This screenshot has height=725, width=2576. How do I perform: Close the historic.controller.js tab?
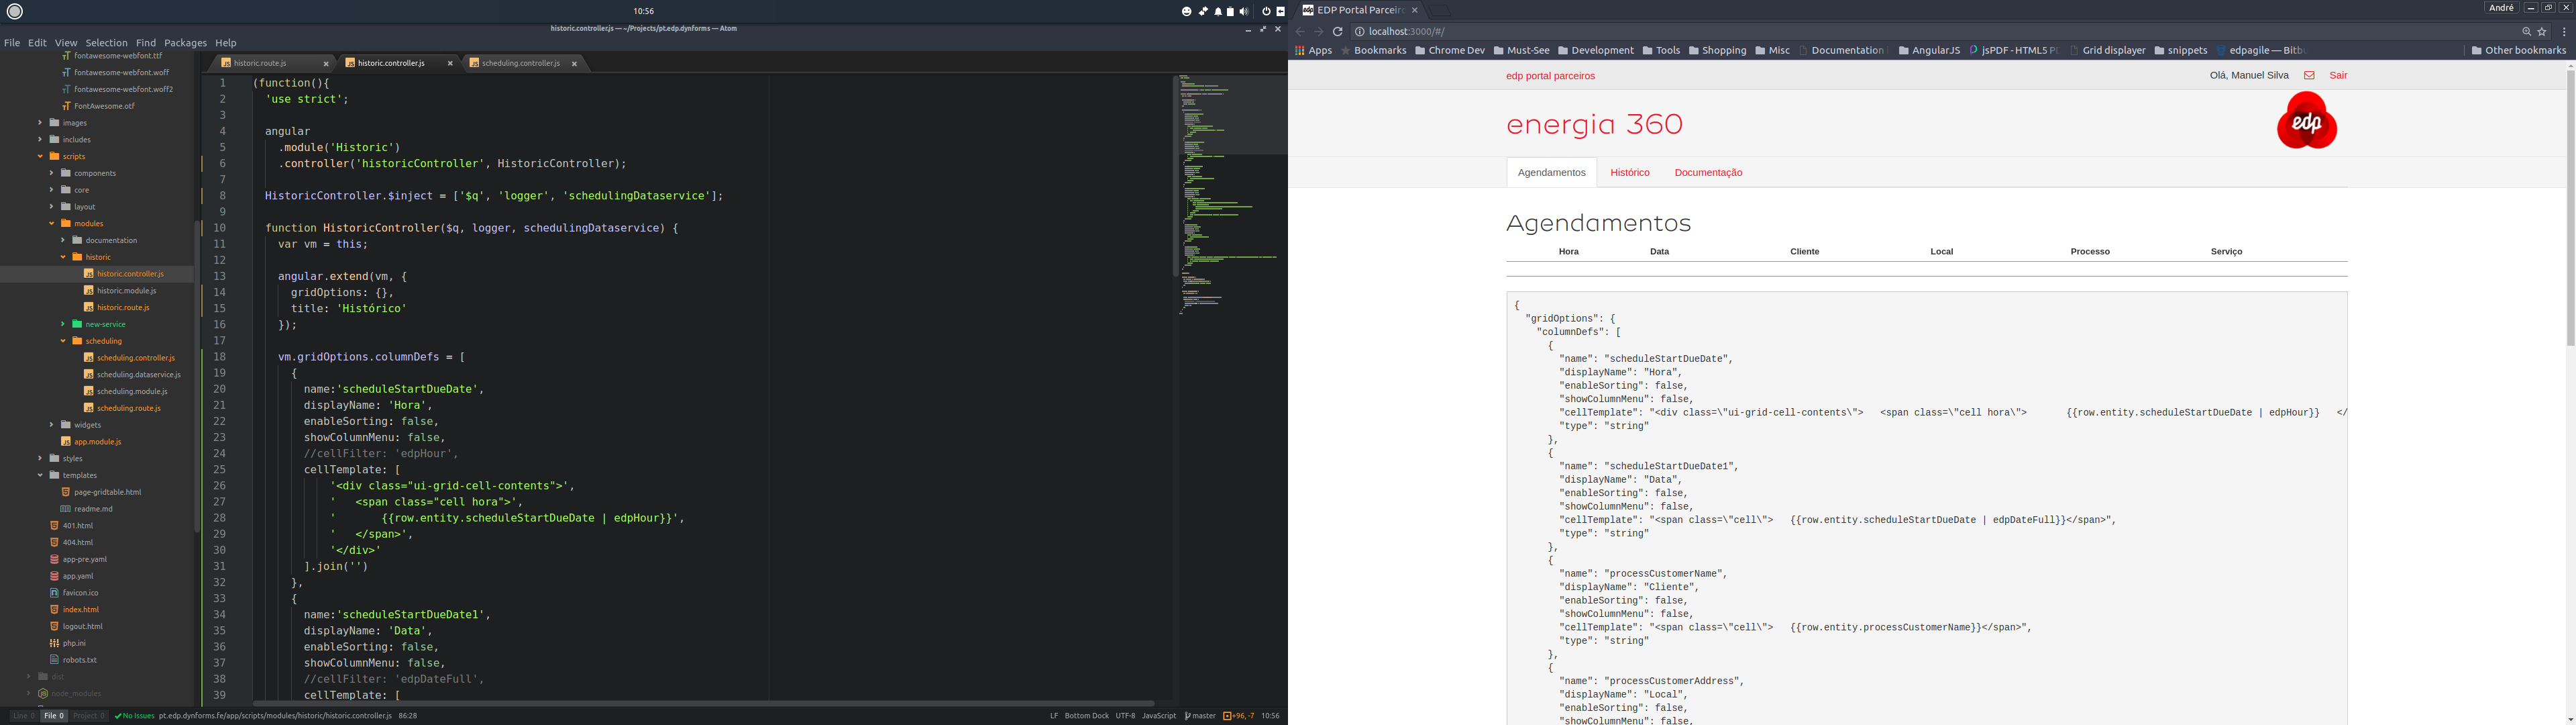point(450,64)
